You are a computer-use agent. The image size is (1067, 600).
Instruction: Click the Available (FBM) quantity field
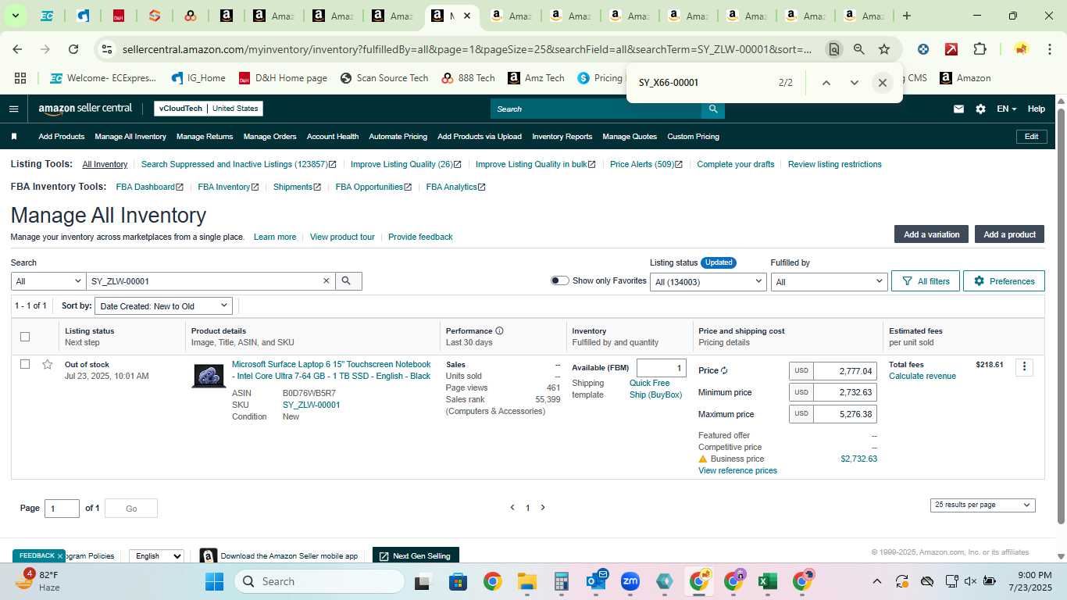(661, 368)
